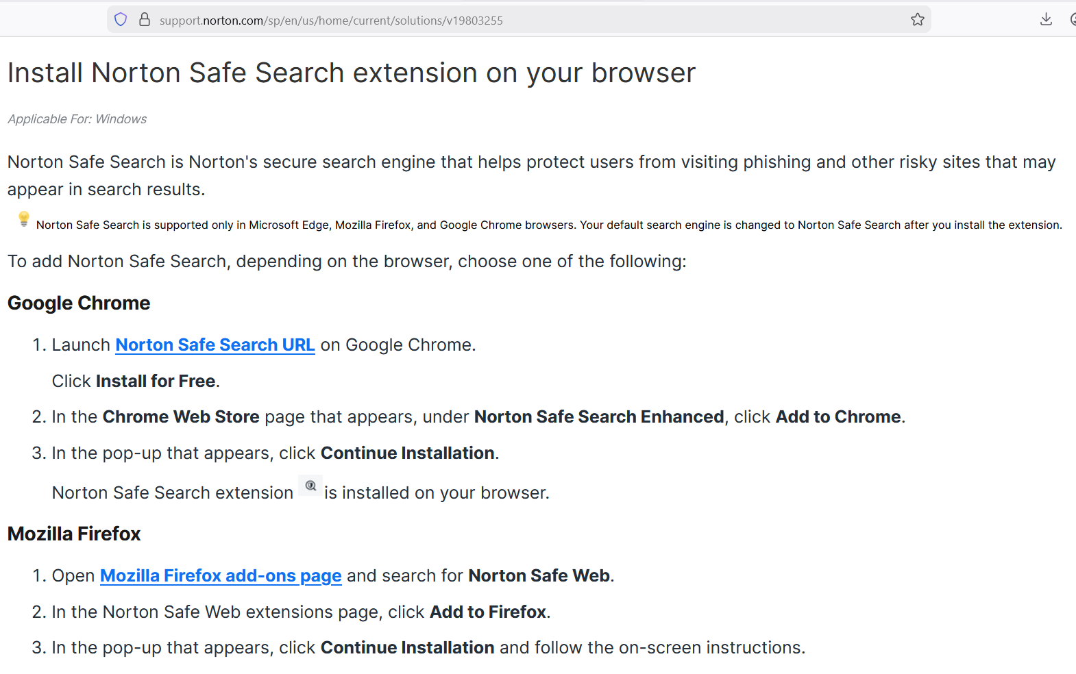Click the bold 'Add to Chrome' text

[x=837, y=416]
